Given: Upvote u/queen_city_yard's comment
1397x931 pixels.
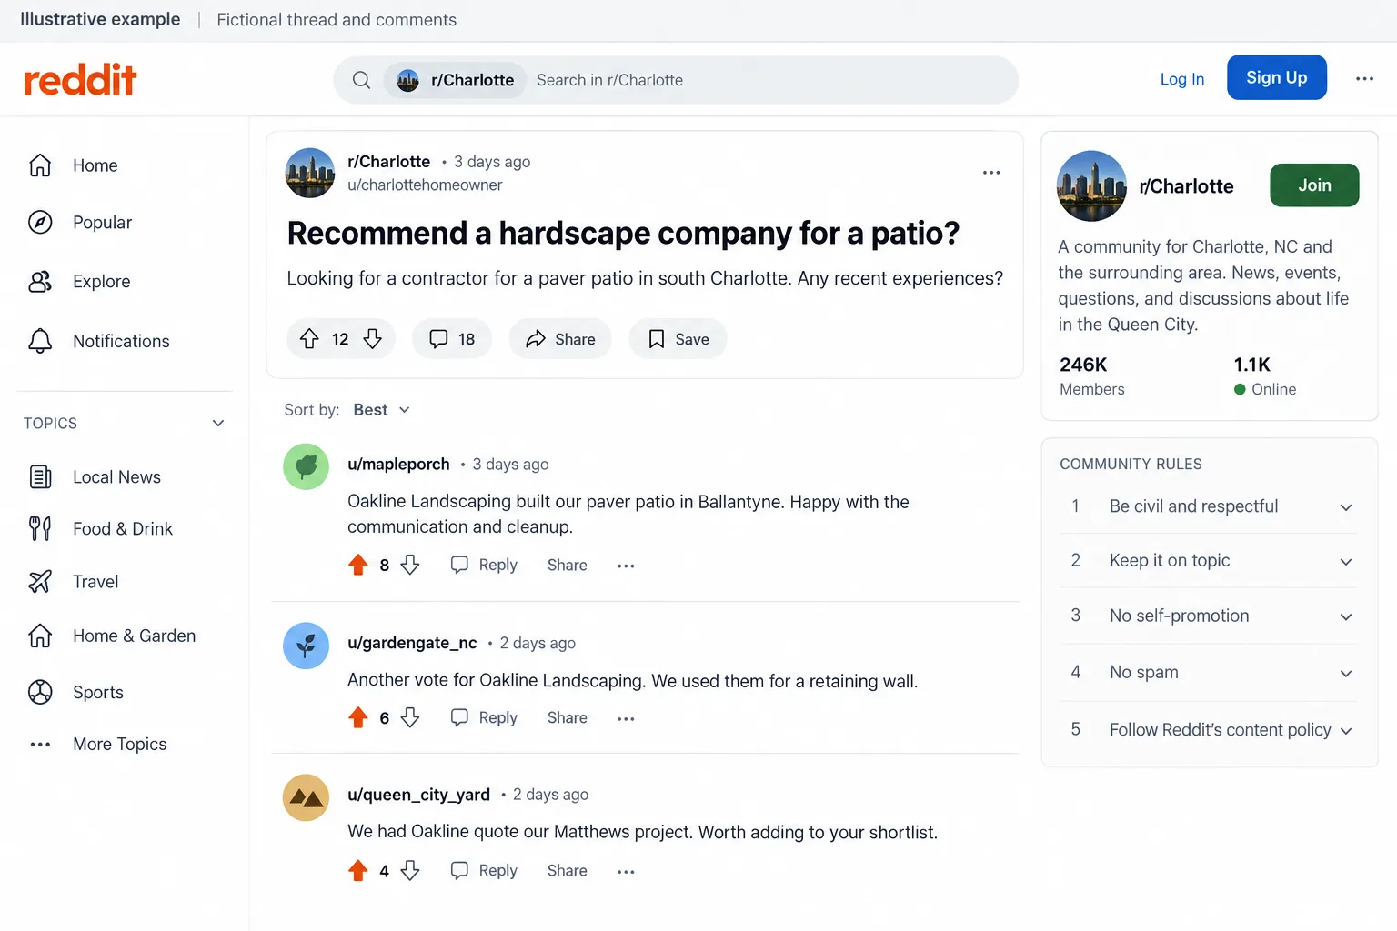Looking at the screenshot, I should tap(358, 871).
